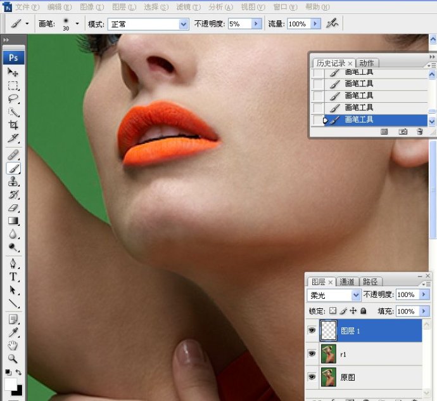437x401 pixels.
Task: Open the tool preset picker arrow
Action: coord(27,23)
